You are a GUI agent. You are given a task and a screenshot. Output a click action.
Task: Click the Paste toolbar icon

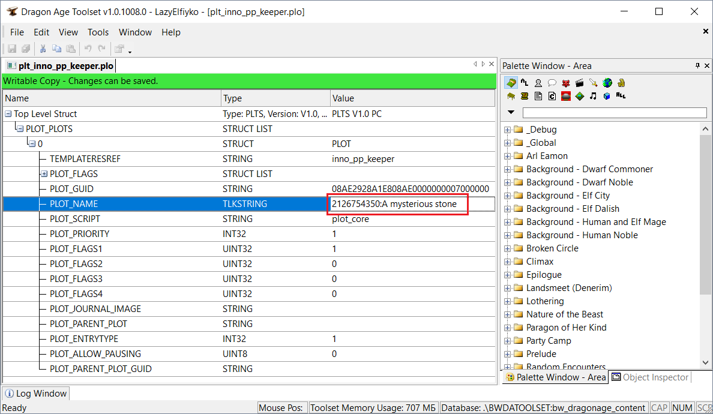(x=71, y=49)
